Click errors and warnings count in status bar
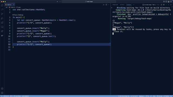This screenshot has width=173, height=97. coord(6,96)
